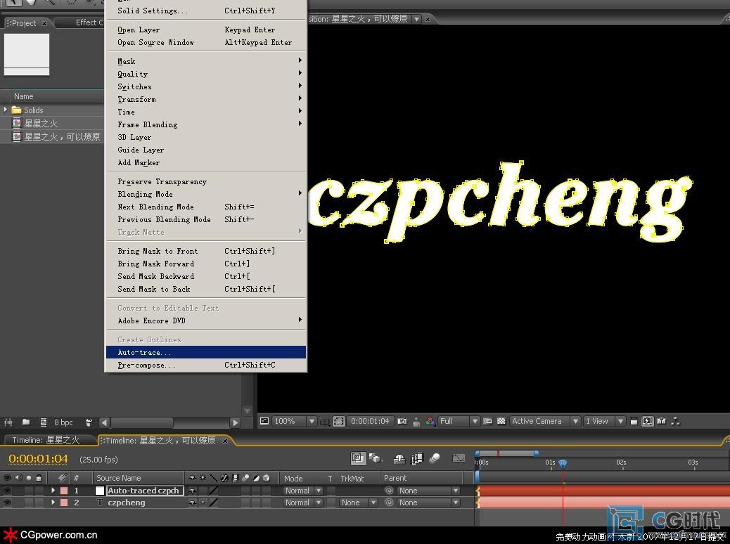Click the find/binoculars icon in Project panel
Image resolution: width=730 pixels, height=544 pixels.
8,422
